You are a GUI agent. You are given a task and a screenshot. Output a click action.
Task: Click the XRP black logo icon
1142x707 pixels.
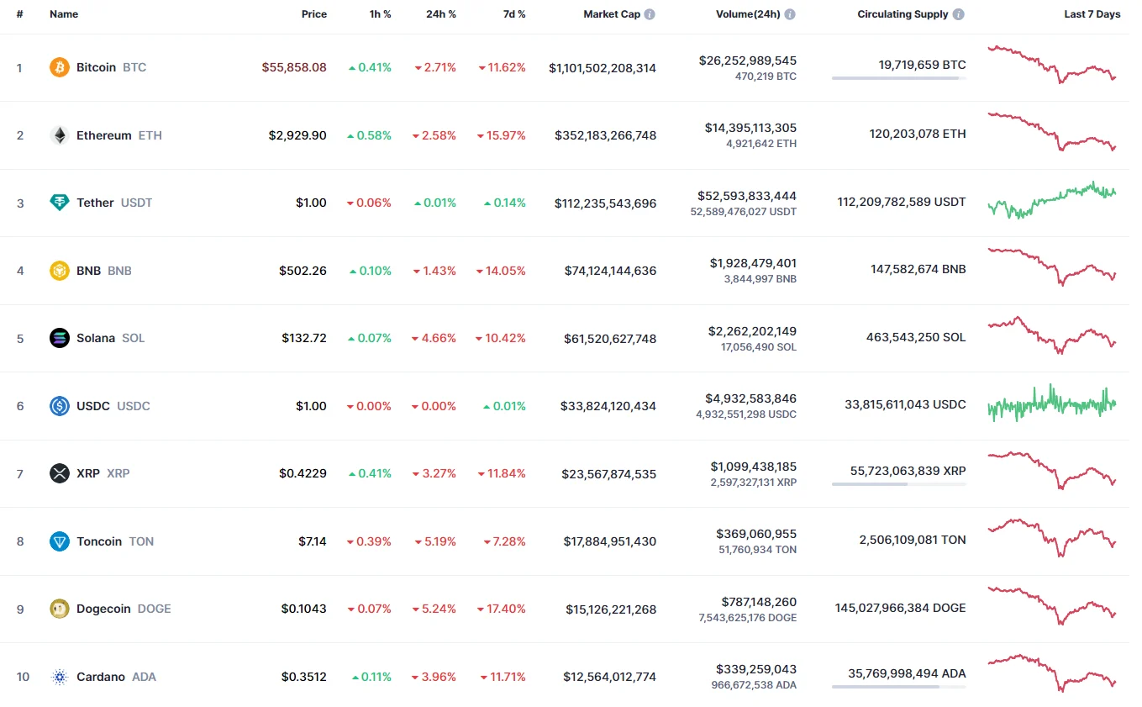[x=60, y=473]
